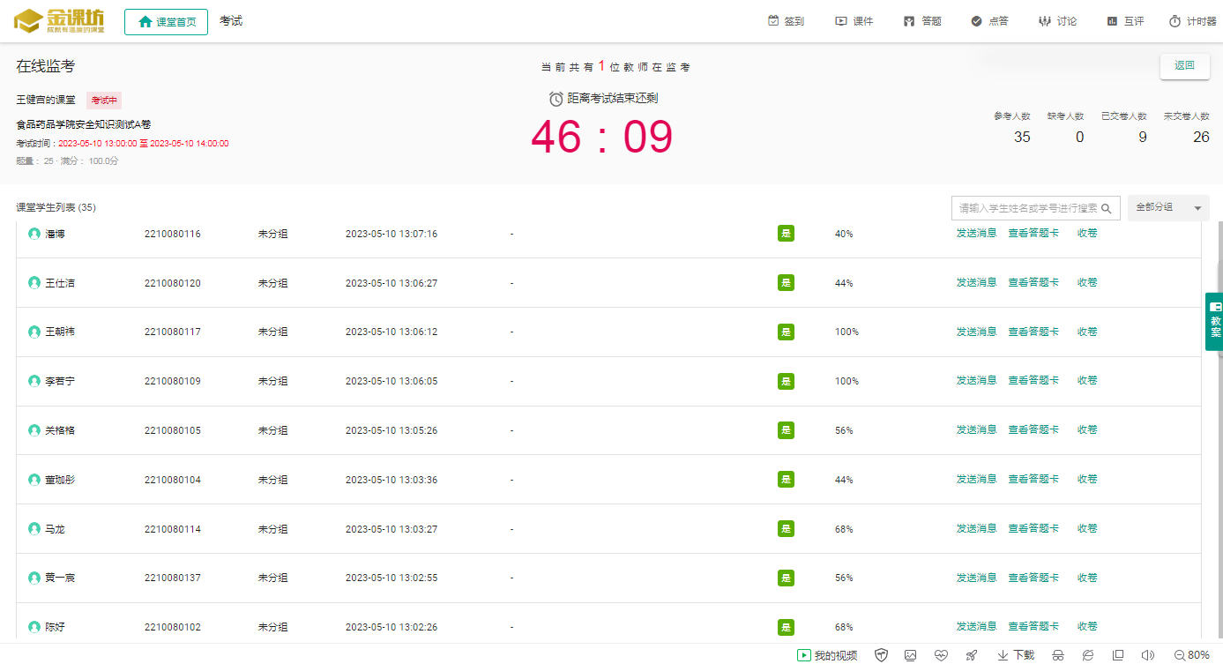Open the 点答 roll-call tool
Screen dimensions: 1223x664
(x=989, y=21)
